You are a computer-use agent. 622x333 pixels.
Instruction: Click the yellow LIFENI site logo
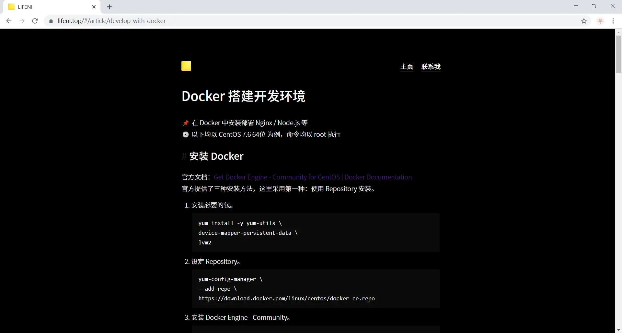[186, 66]
